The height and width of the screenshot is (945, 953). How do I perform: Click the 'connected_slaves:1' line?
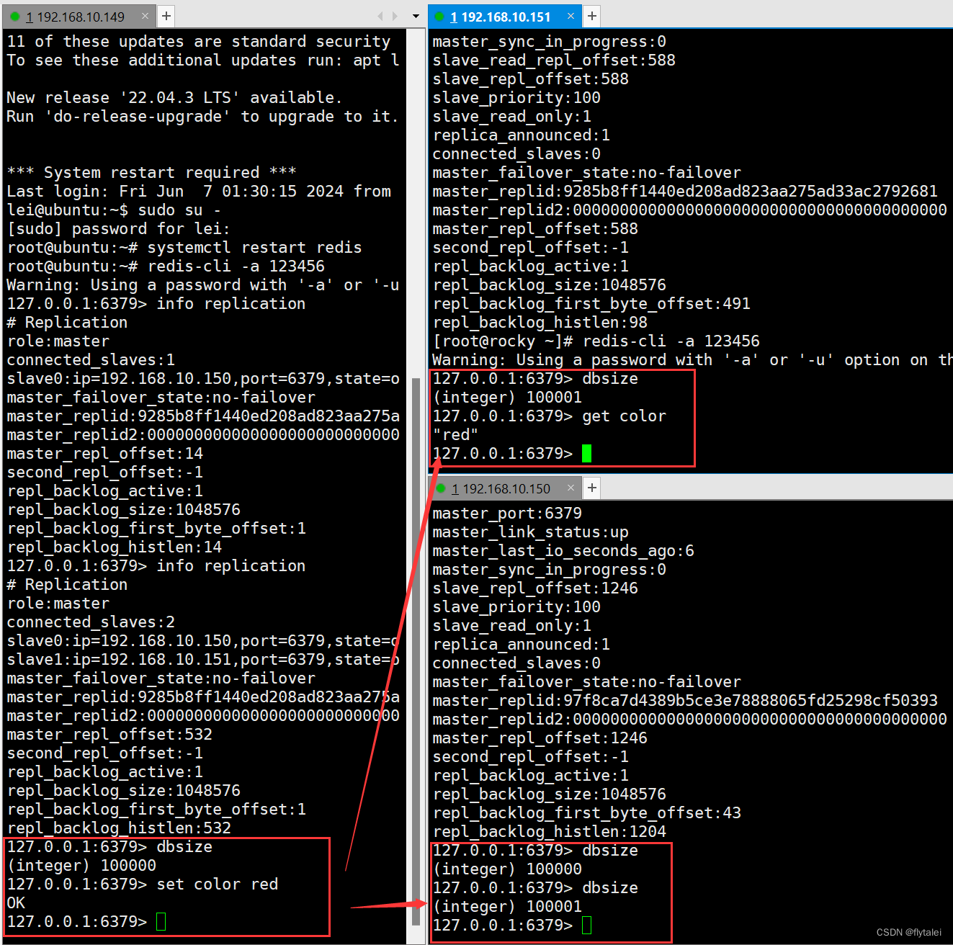(91, 359)
